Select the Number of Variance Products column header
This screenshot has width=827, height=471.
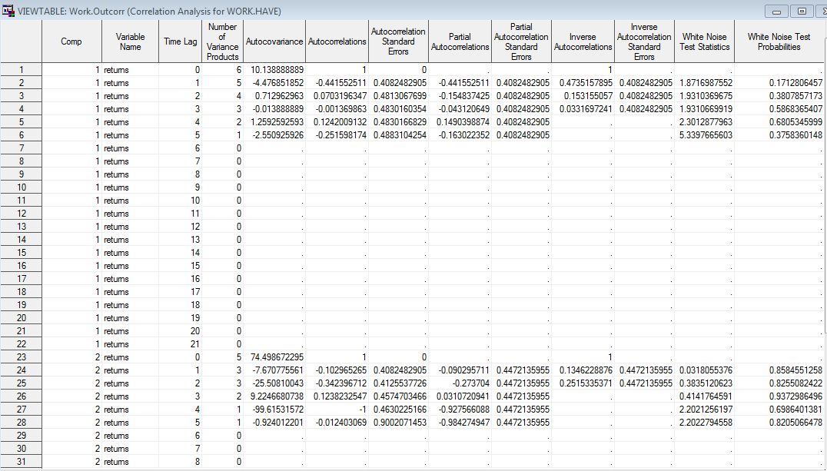(x=223, y=41)
